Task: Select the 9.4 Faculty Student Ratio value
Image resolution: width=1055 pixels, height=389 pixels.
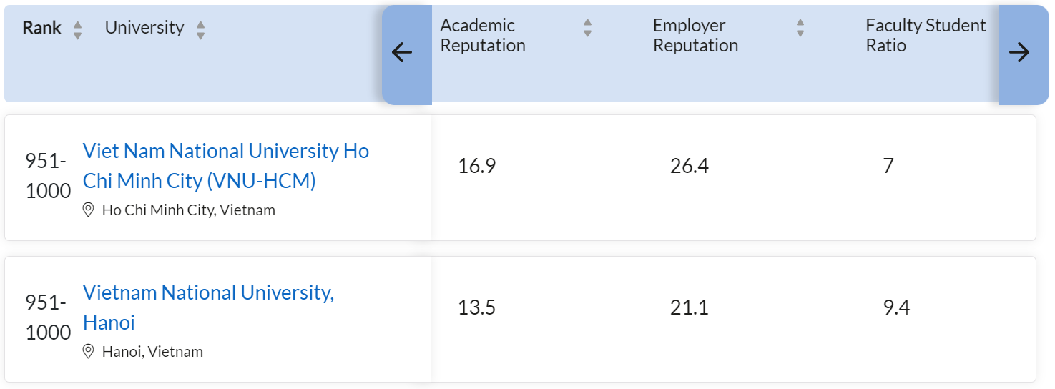Action: [x=896, y=307]
